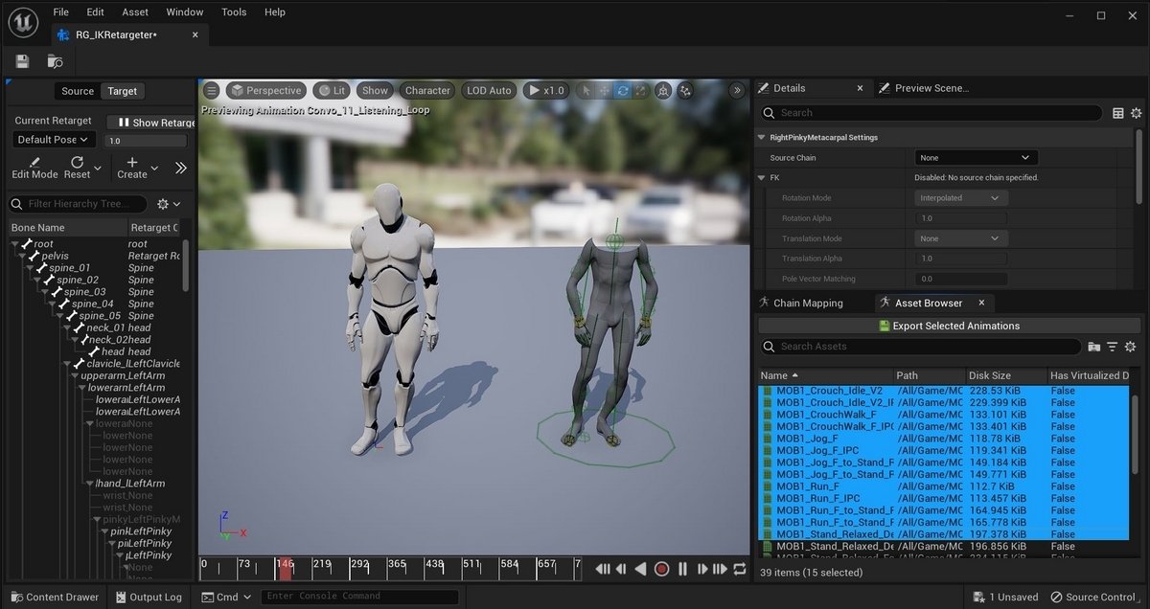The height and width of the screenshot is (609, 1150).
Task: Expand the viewport toolbar overflow chevrons
Action: pyautogui.click(x=736, y=90)
